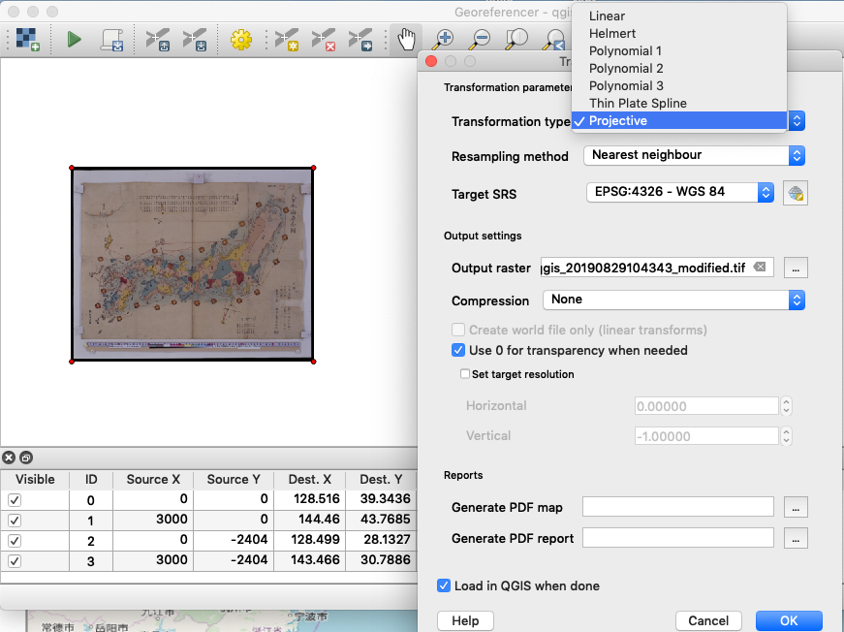Click the Horizontal resolution stepper

(x=787, y=406)
